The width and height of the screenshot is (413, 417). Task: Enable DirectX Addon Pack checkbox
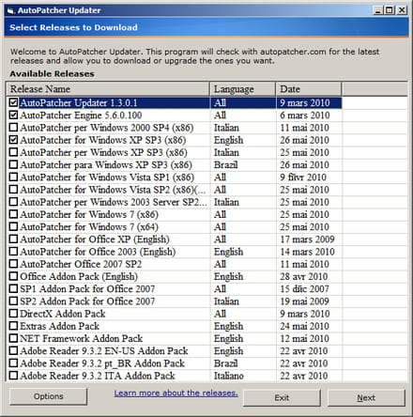coord(13,314)
